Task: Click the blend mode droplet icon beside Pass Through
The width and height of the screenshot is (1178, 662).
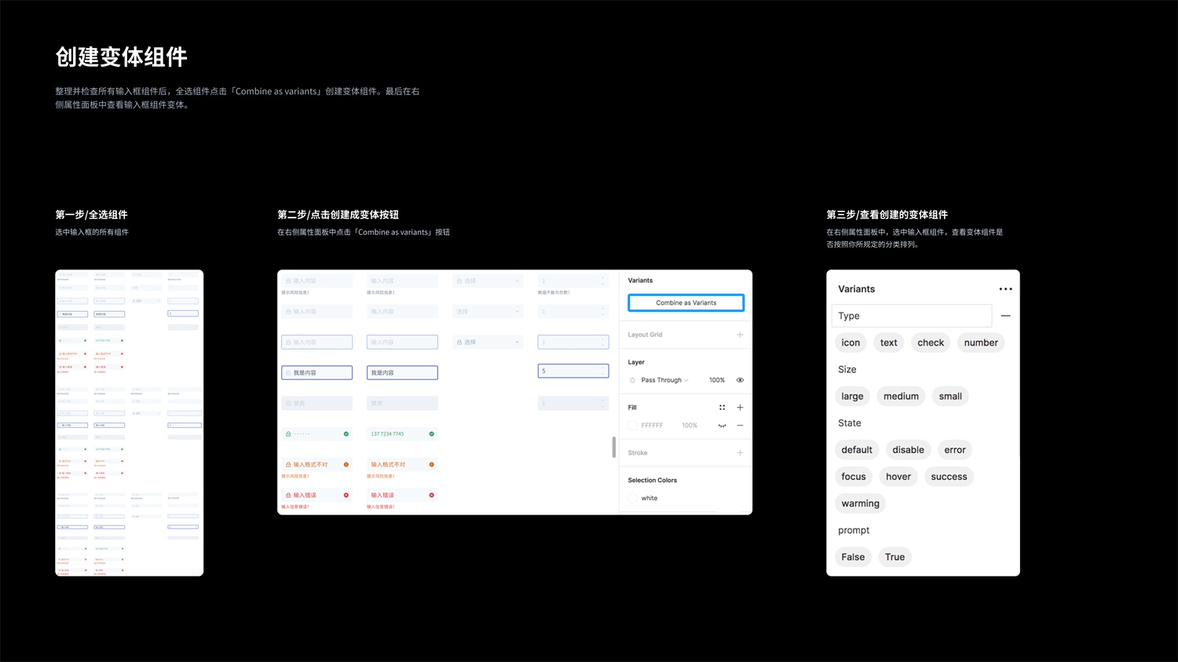Action: [632, 380]
